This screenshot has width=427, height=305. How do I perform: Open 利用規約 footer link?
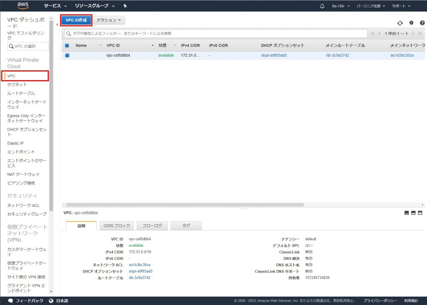pyautogui.click(x=411, y=301)
